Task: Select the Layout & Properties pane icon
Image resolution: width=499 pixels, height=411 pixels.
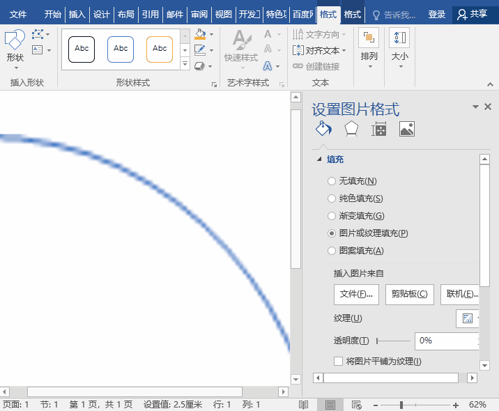Action: coord(378,129)
